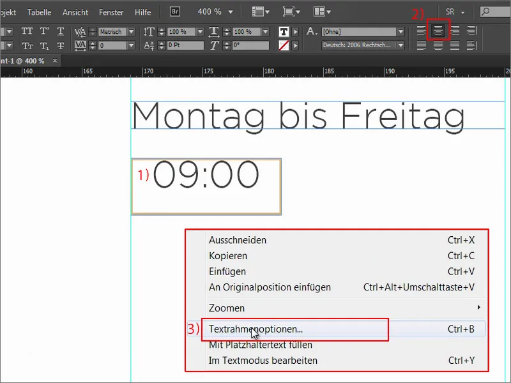Click the tracking VA icon
Viewport: 511px width, 383px height.
coord(80,45)
